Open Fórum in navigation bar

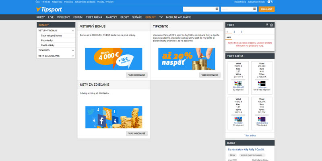pyautogui.click(x=78, y=17)
